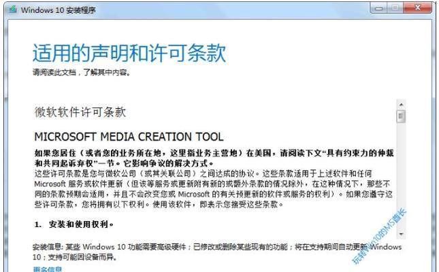Screen dimensions: 439x272
Task: Close the Windows 10 安装程序 window
Action: click(x=417, y=8)
